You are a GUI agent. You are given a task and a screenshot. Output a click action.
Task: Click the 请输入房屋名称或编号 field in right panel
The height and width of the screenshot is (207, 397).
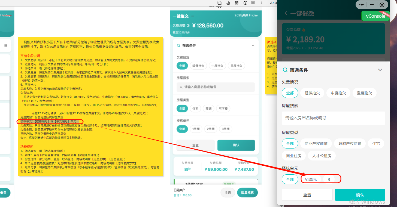[333, 118]
